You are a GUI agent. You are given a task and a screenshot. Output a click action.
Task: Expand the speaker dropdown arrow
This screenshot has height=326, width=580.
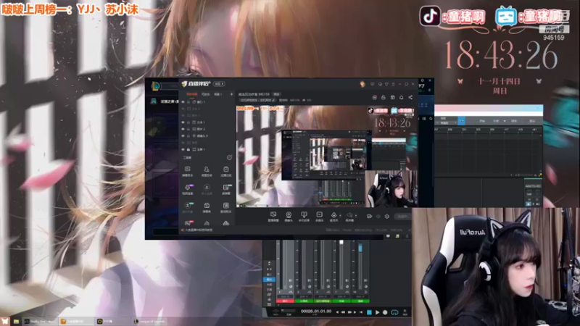(x=356, y=216)
